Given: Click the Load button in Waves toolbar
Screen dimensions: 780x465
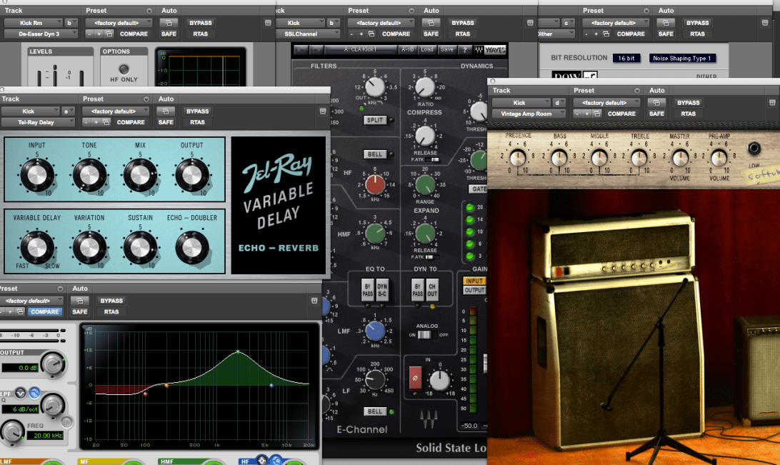Looking at the screenshot, I should [426, 50].
